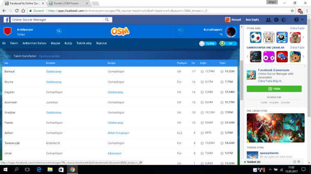Open Ana Sayfa link

point(252,20)
